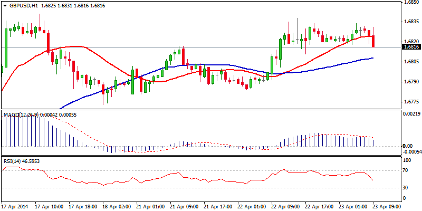This screenshot has width=422, height=211.
Task: Click the 21 Apr 01:00 time label
Action: tap(150, 206)
